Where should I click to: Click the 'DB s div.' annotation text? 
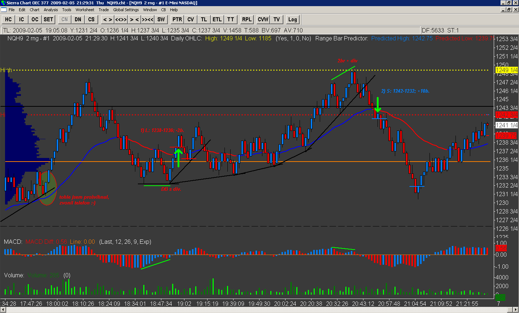[x=171, y=189]
